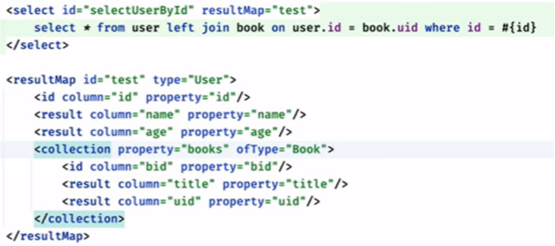Click the property="books" attribute
Viewport: 555px width, 246px height.
coord(174,149)
